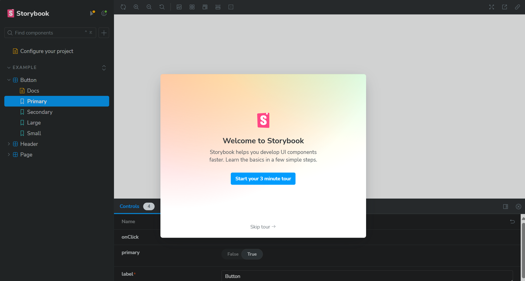This screenshot has width=525, height=281.
Task: Open story in a new tab
Action: click(x=505, y=7)
